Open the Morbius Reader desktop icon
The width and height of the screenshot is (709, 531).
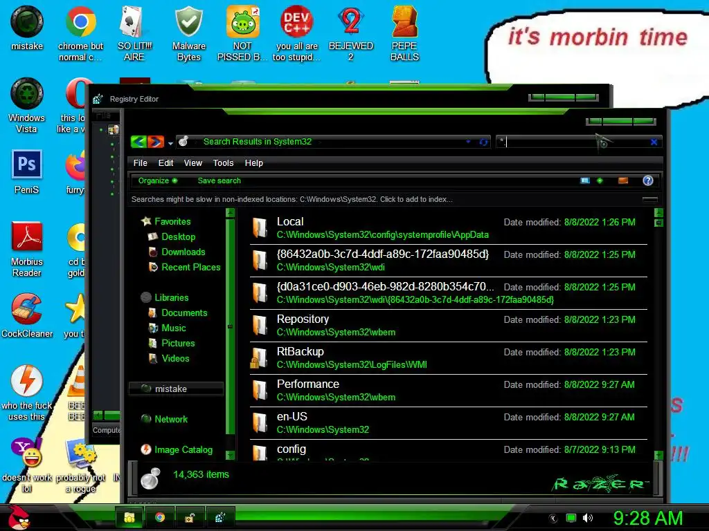click(x=27, y=249)
